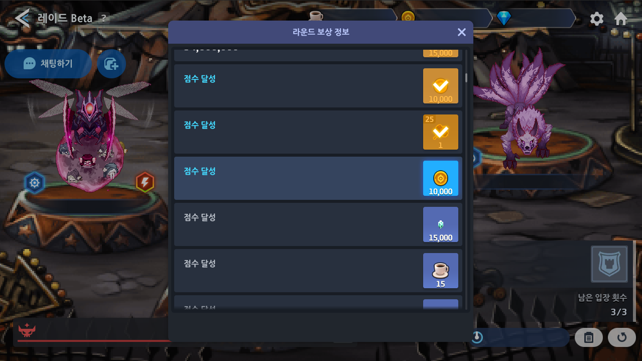Select the blue gear hexagon skill icon
642x361 pixels.
[35, 183]
